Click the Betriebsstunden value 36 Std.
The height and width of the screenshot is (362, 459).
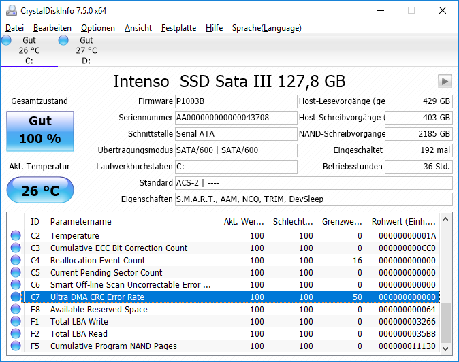coord(419,167)
